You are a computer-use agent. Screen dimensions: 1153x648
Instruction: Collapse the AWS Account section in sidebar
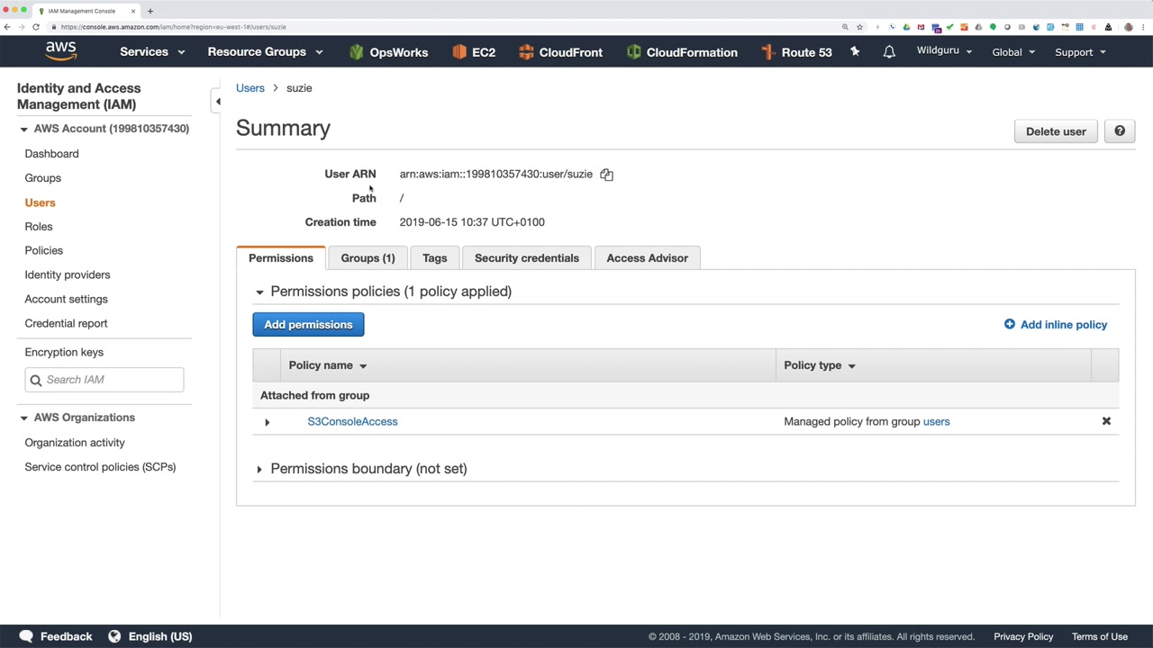click(x=23, y=130)
